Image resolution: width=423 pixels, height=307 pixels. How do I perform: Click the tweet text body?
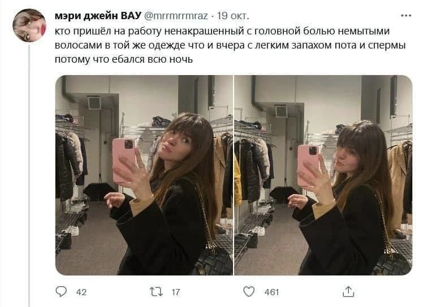pyautogui.click(x=230, y=45)
